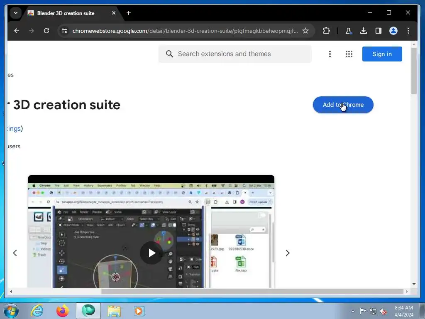Open the Google apps grid icon
The width and height of the screenshot is (425, 319).
pyautogui.click(x=349, y=54)
